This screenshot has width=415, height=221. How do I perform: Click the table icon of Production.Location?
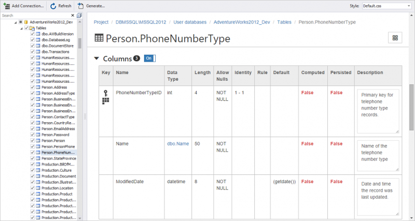coord(38,188)
